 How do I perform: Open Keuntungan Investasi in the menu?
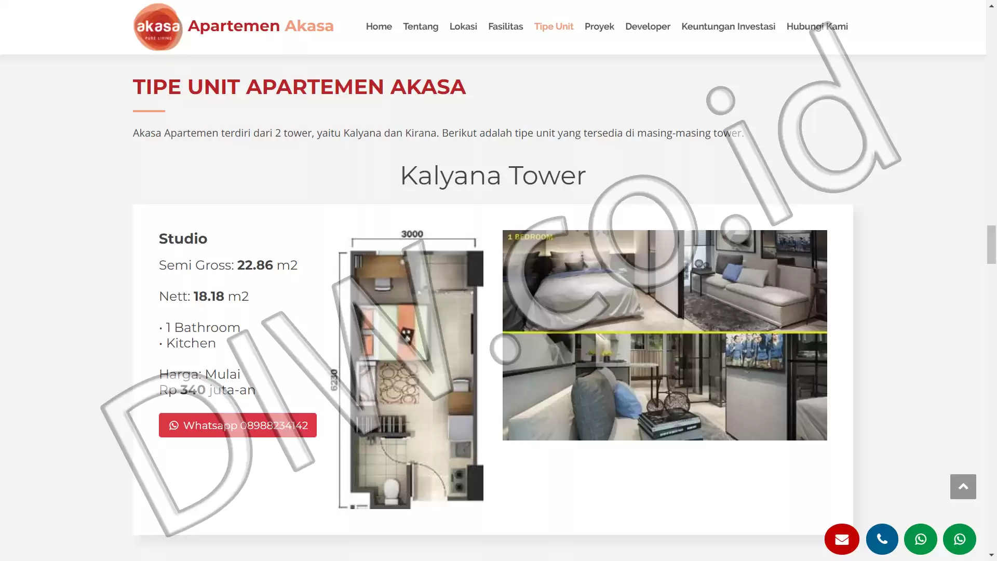(x=728, y=26)
